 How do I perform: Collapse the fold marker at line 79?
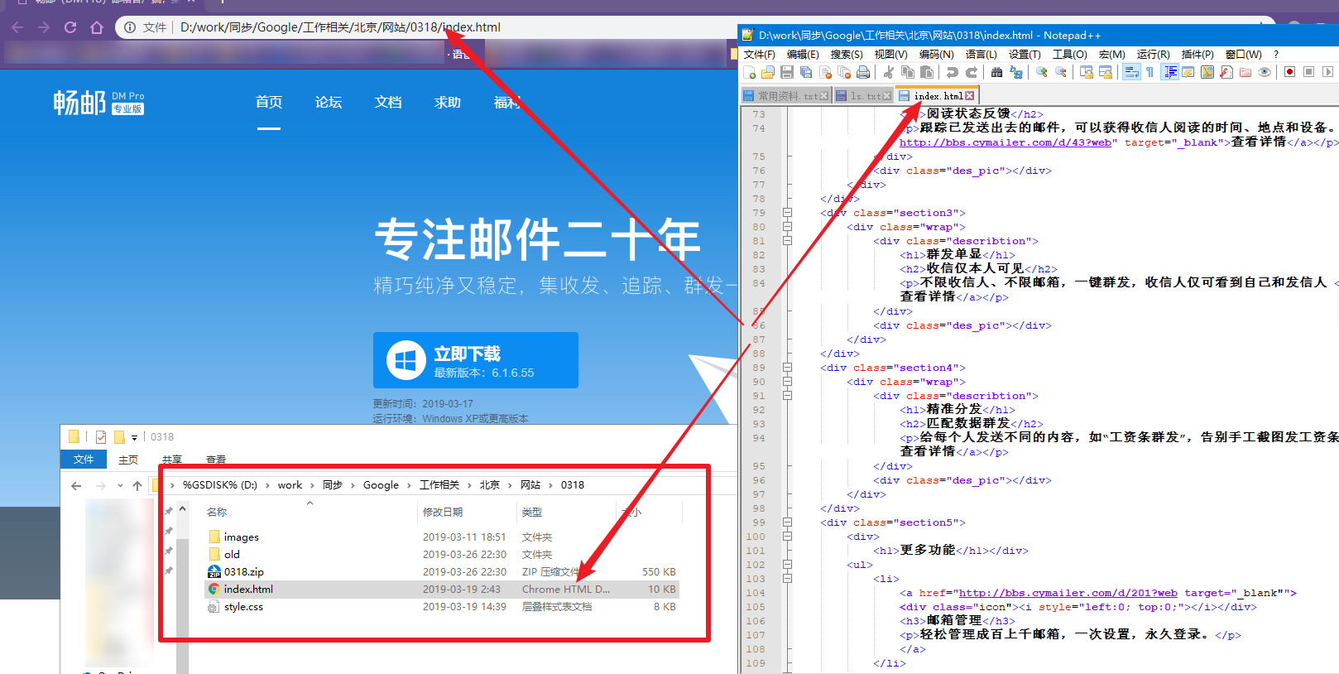(x=787, y=213)
